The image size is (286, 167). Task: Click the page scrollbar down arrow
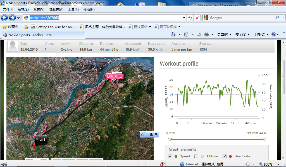[283, 158]
